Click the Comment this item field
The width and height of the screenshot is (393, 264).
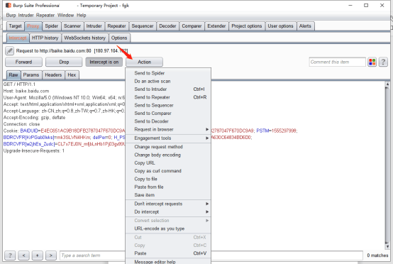[338, 62]
